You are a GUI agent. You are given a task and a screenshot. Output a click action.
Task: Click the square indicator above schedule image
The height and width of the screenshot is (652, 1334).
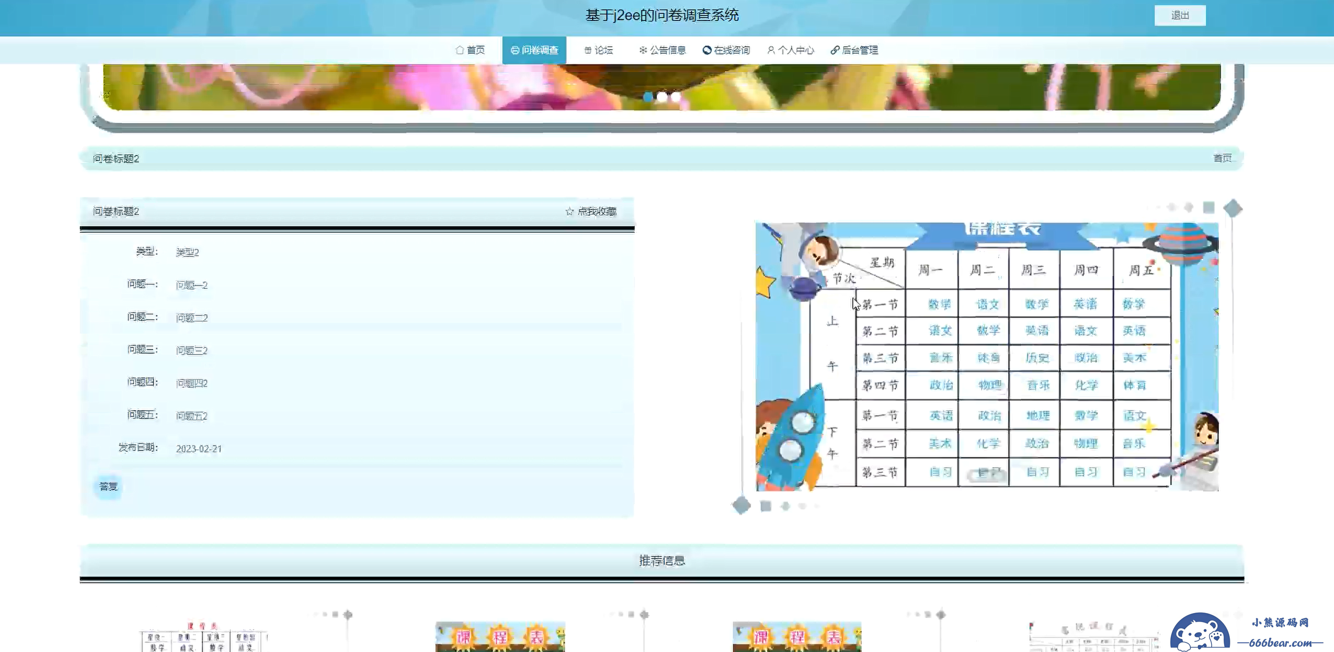(x=1209, y=208)
